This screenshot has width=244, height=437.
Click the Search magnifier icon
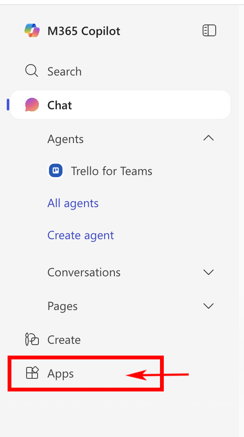(x=32, y=71)
